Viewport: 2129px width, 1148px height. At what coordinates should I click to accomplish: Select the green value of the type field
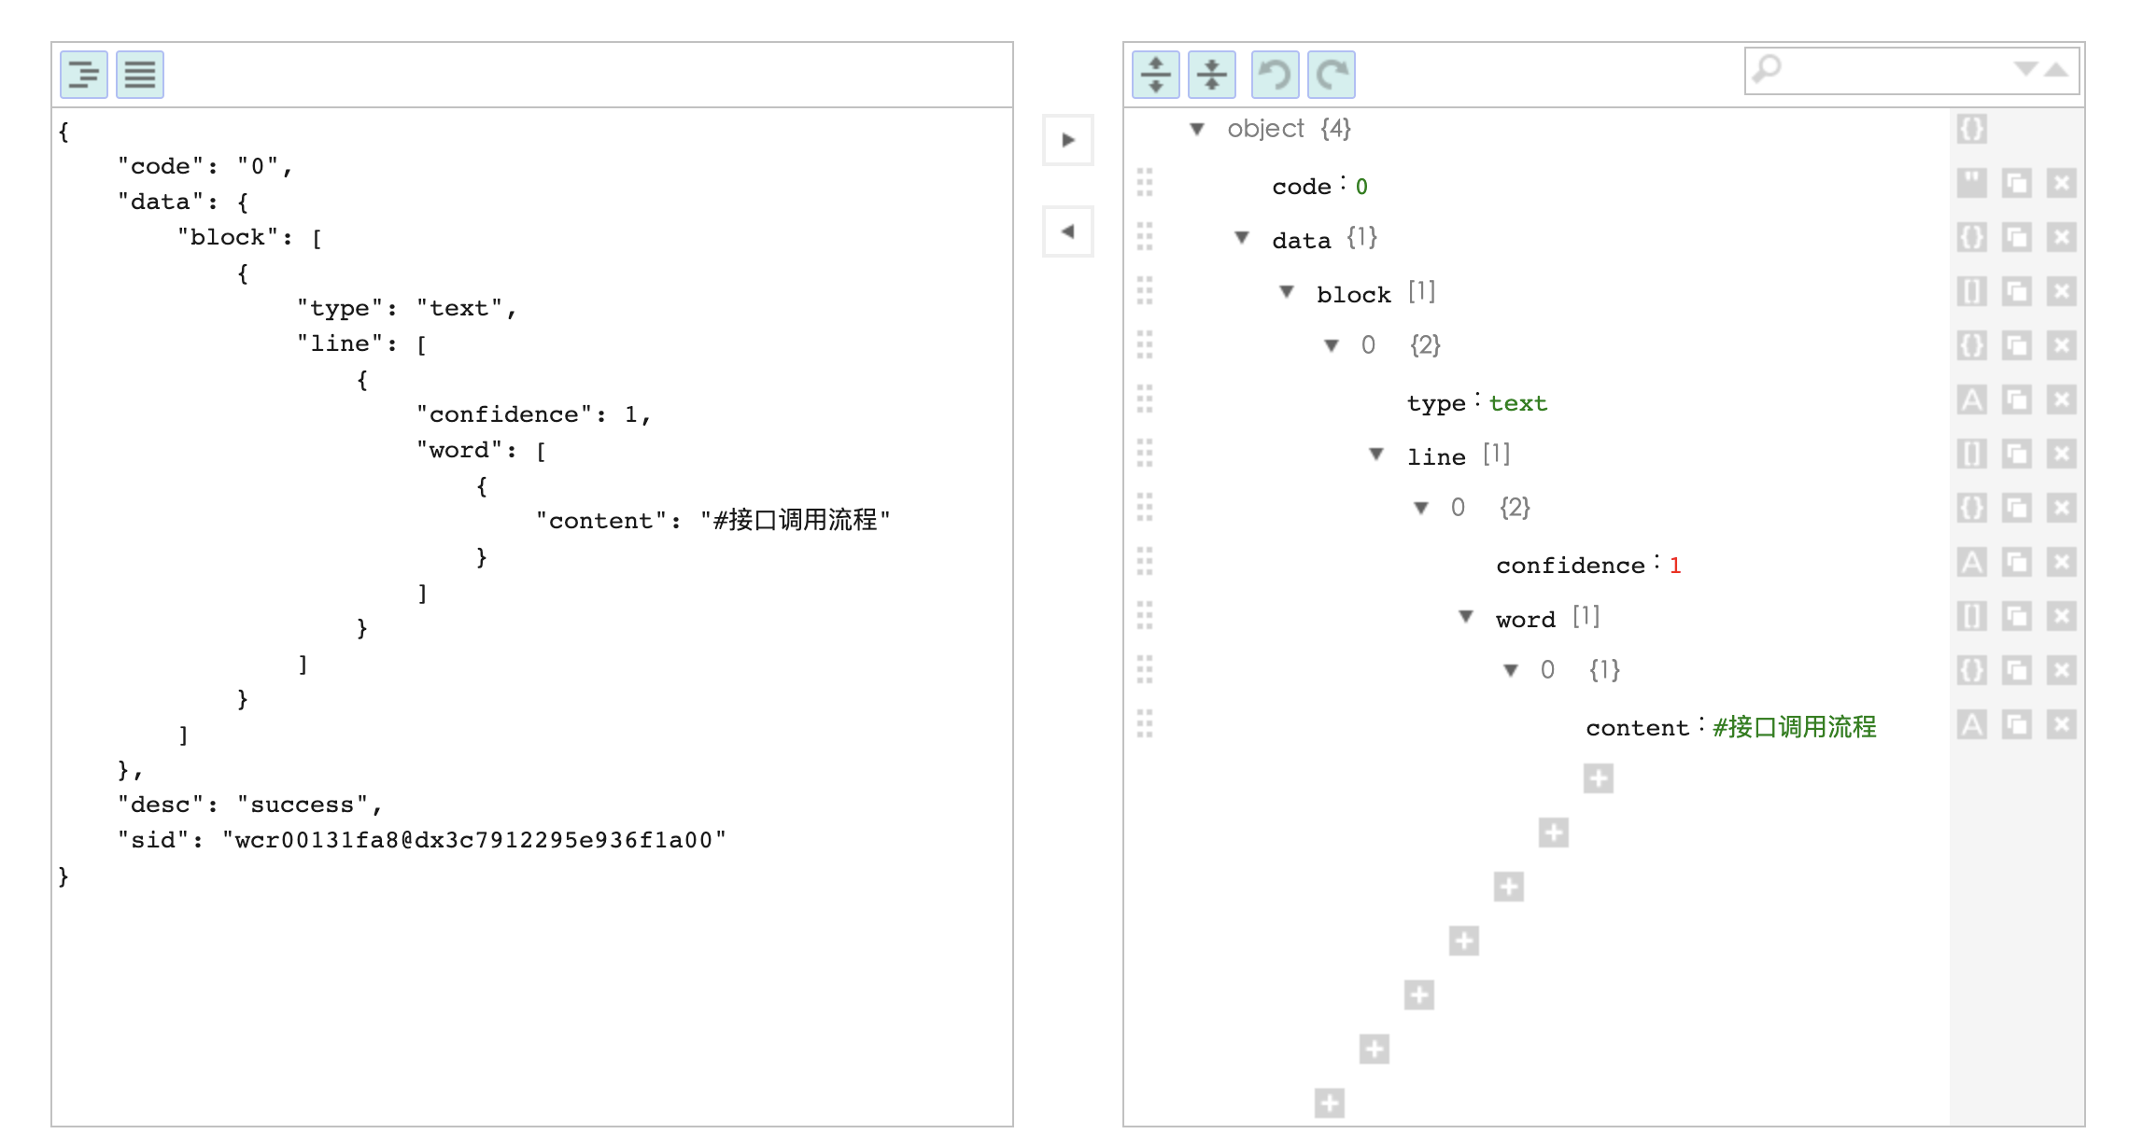(1517, 403)
